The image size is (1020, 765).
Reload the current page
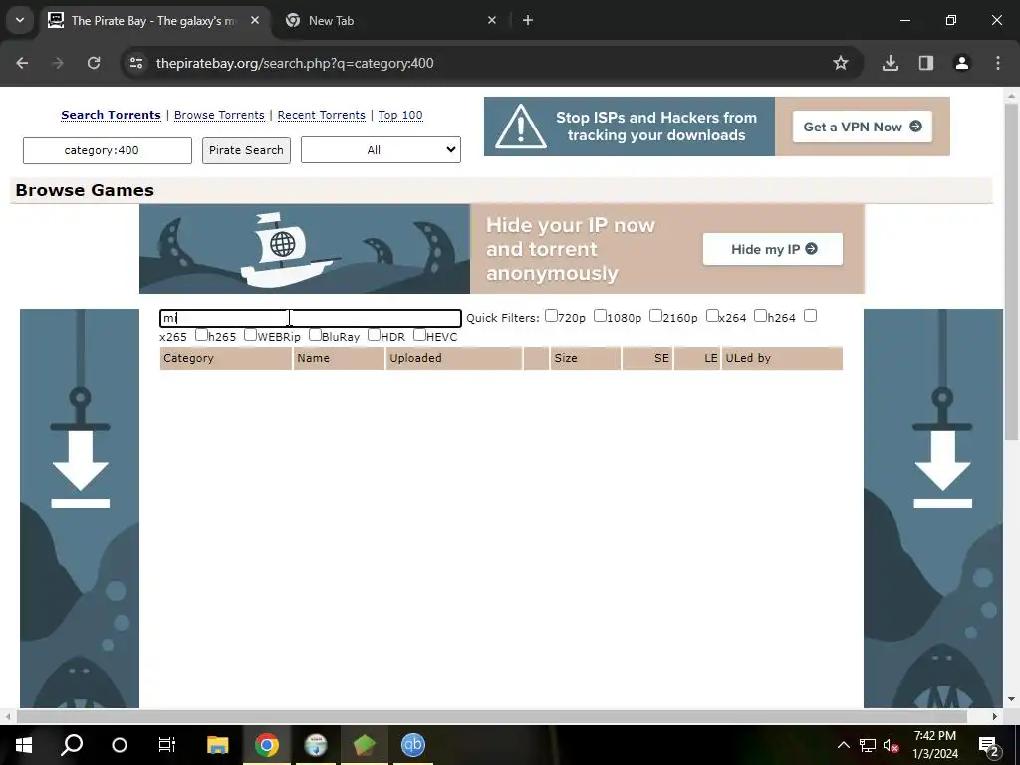94,63
